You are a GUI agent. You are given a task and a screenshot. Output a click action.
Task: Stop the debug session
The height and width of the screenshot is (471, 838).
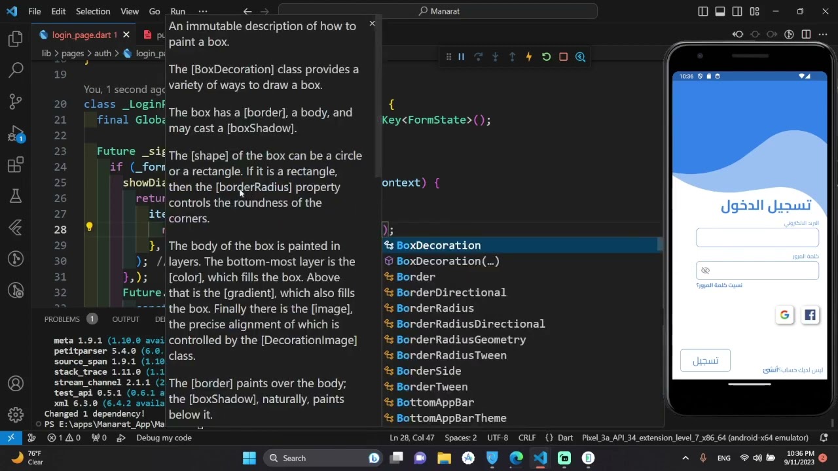[x=563, y=57]
